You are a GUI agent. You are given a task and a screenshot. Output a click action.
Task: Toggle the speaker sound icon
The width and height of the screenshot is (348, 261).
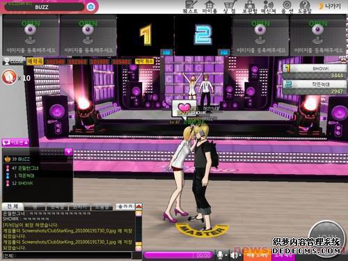click(233, 255)
